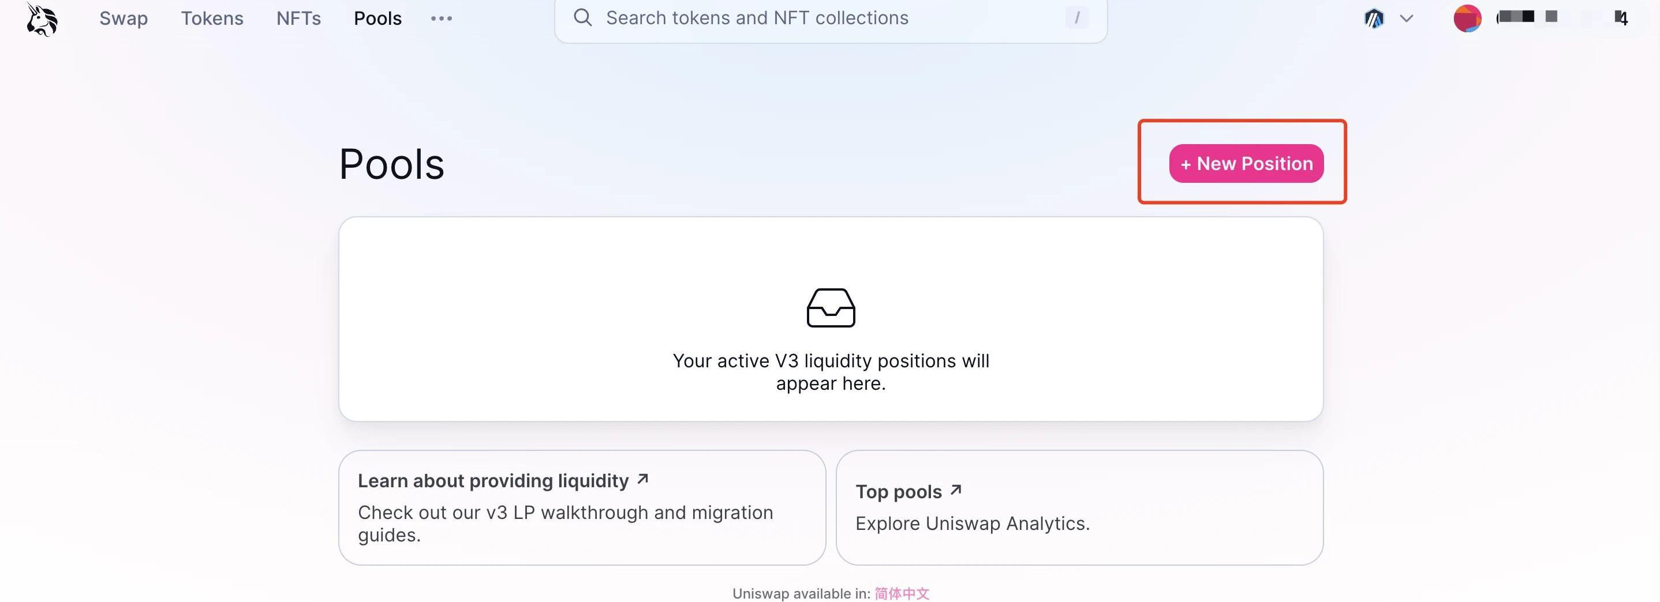
Task: Click the slash shortcut key badge
Action: 1076,17
